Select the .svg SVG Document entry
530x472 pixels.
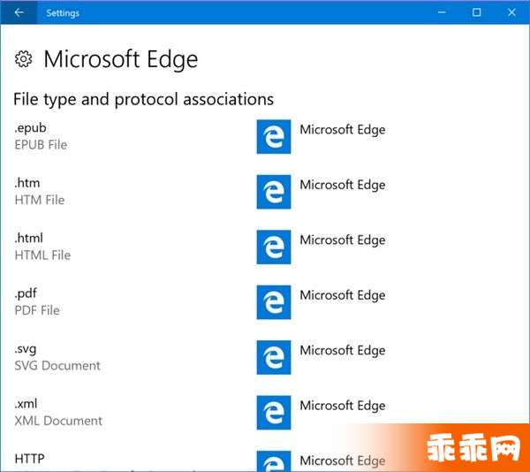click(57, 357)
